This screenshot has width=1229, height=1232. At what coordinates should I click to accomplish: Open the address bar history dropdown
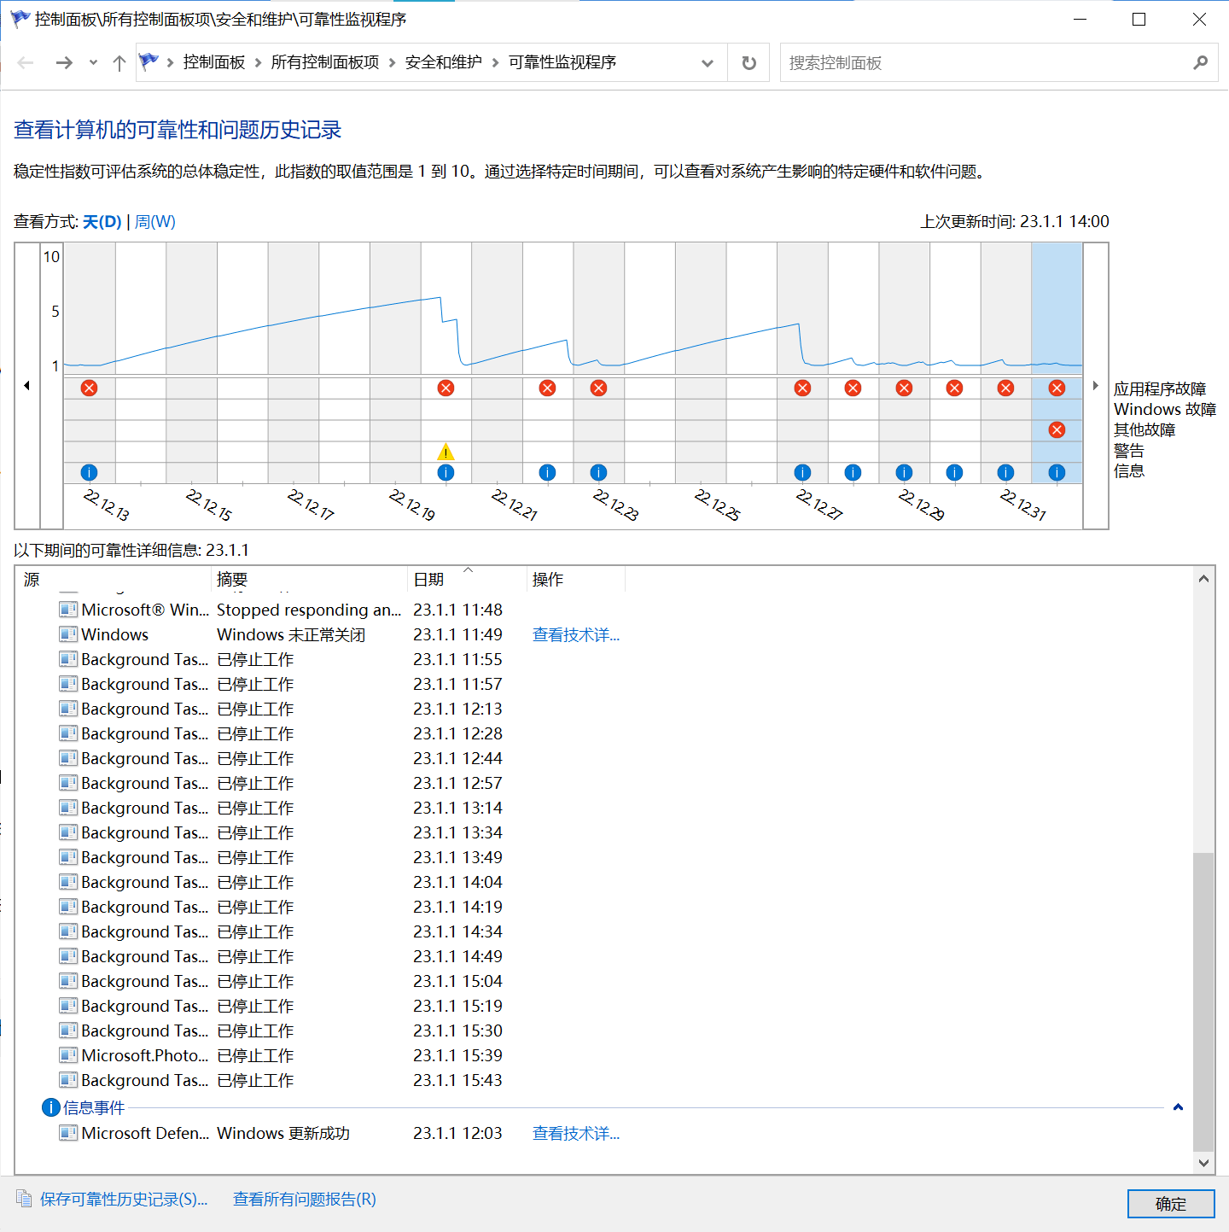pyautogui.click(x=708, y=63)
